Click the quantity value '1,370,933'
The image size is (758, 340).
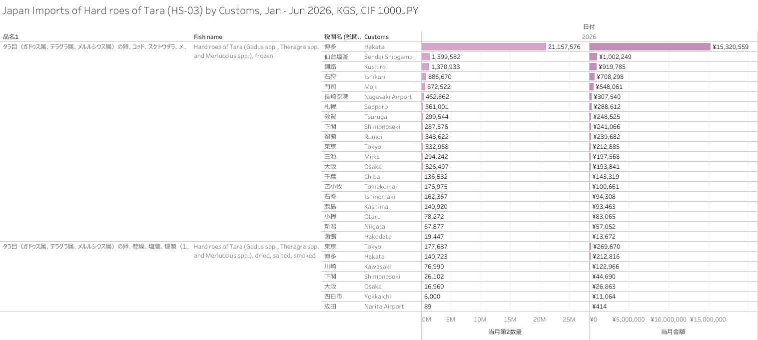click(446, 66)
